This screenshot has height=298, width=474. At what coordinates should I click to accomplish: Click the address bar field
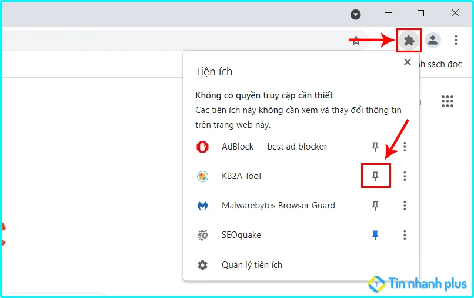[x=185, y=40]
